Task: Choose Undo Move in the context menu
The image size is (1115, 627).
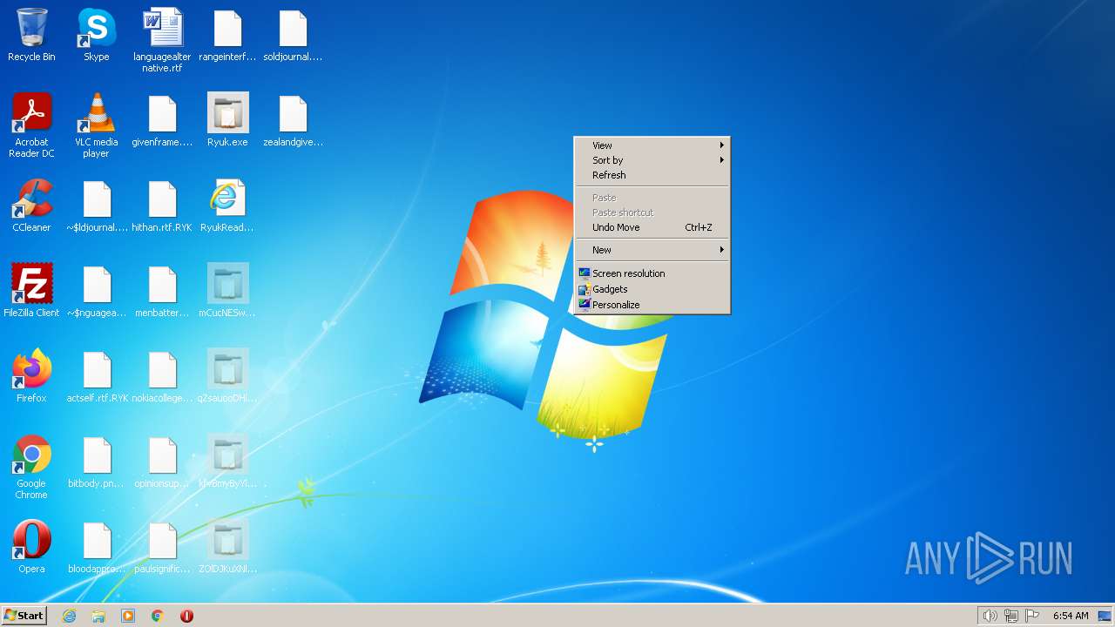Action: coord(652,227)
